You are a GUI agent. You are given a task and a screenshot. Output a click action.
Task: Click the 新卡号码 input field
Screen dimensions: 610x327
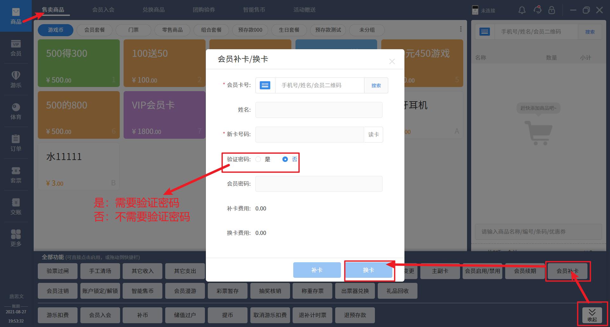310,135
